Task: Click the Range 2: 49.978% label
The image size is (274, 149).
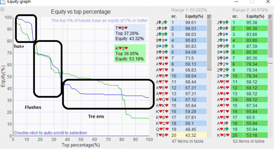Action: click(250, 10)
